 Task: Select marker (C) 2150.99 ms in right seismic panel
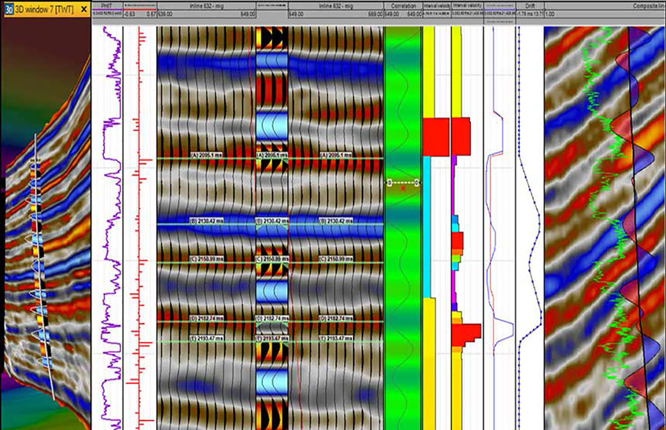[x=336, y=259]
